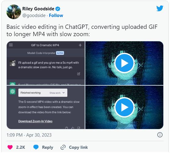170x153 pixels.
Task: Click the tweet timestamp Apr 30, 2023
Action: click(x=29, y=135)
